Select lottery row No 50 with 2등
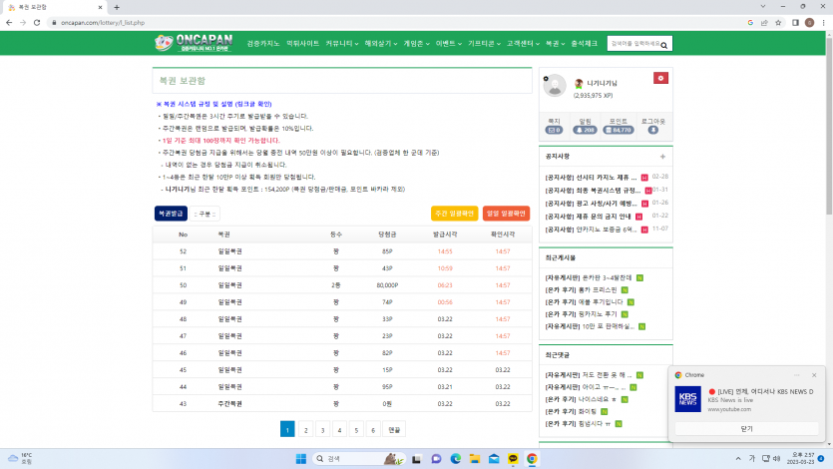The width and height of the screenshot is (833, 469). [342, 285]
